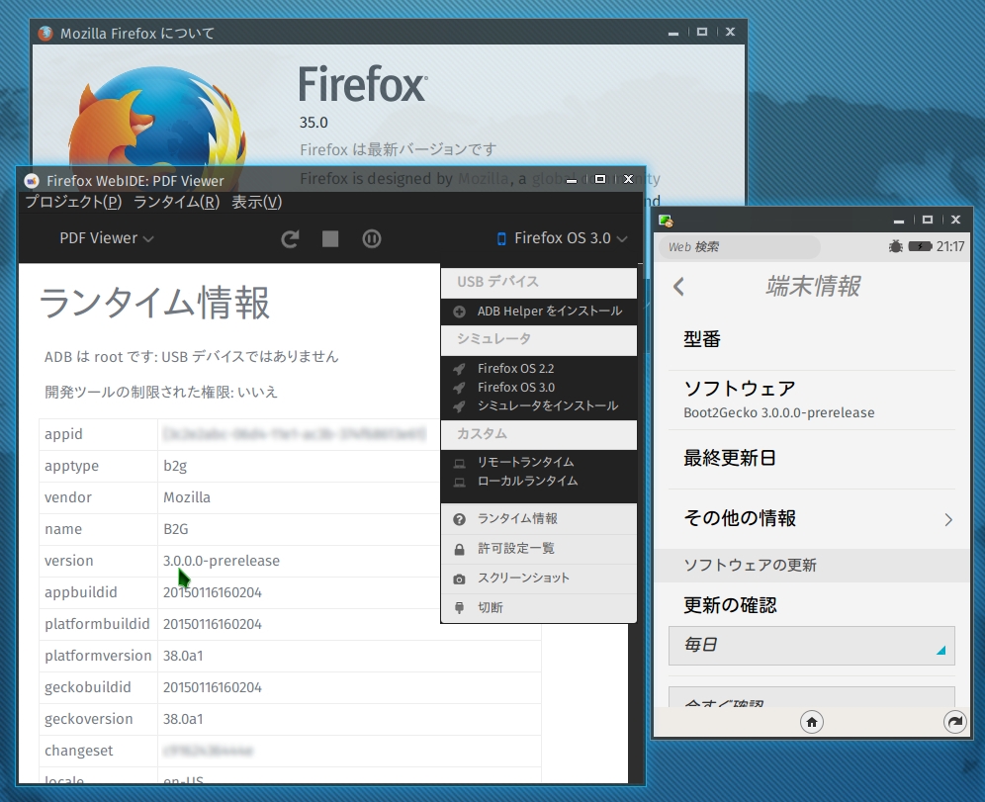Reload the app with the refresh icon
The height and width of the screenshot is (802, 985).
[x=290, y=238]
